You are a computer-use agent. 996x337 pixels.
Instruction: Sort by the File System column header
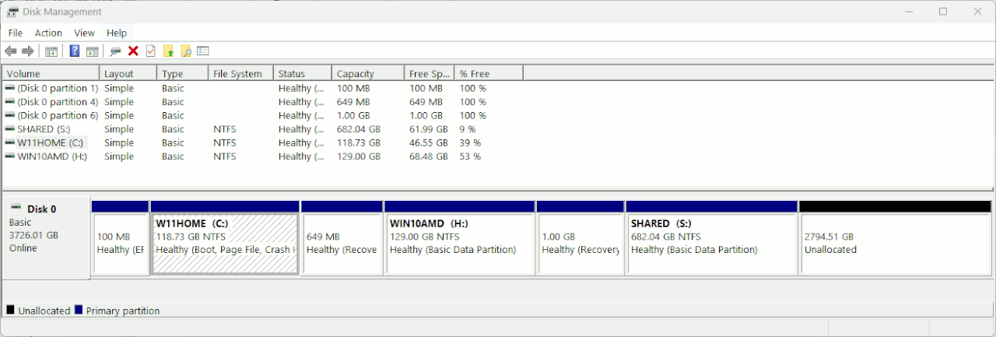241,73
